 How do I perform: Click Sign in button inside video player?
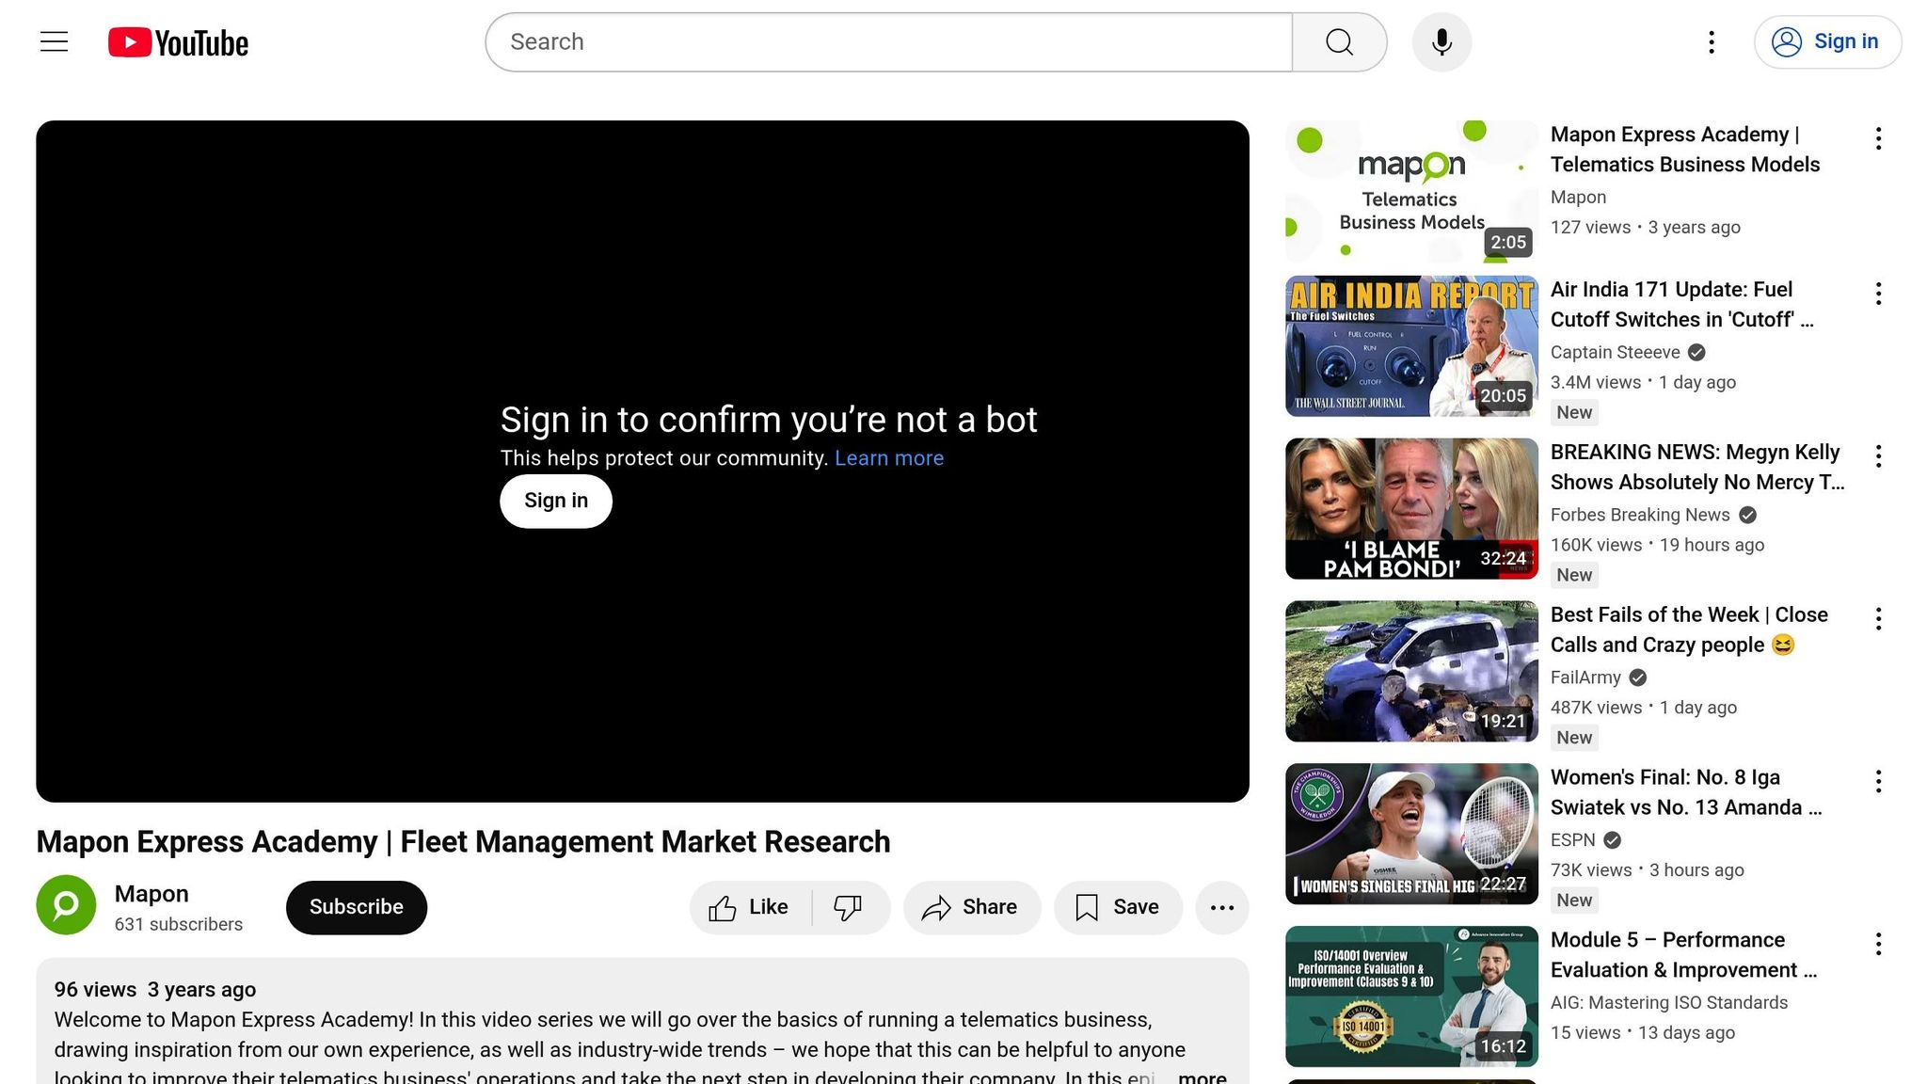[556, 501]
